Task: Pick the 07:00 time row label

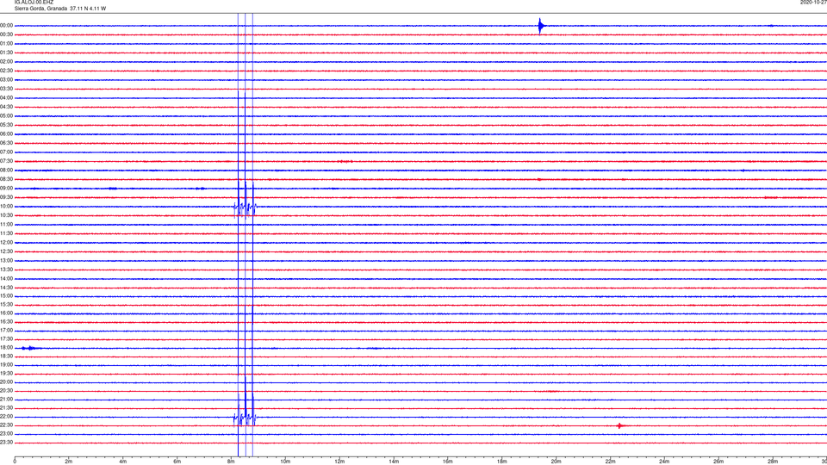Action: click(x=7, y=152)
